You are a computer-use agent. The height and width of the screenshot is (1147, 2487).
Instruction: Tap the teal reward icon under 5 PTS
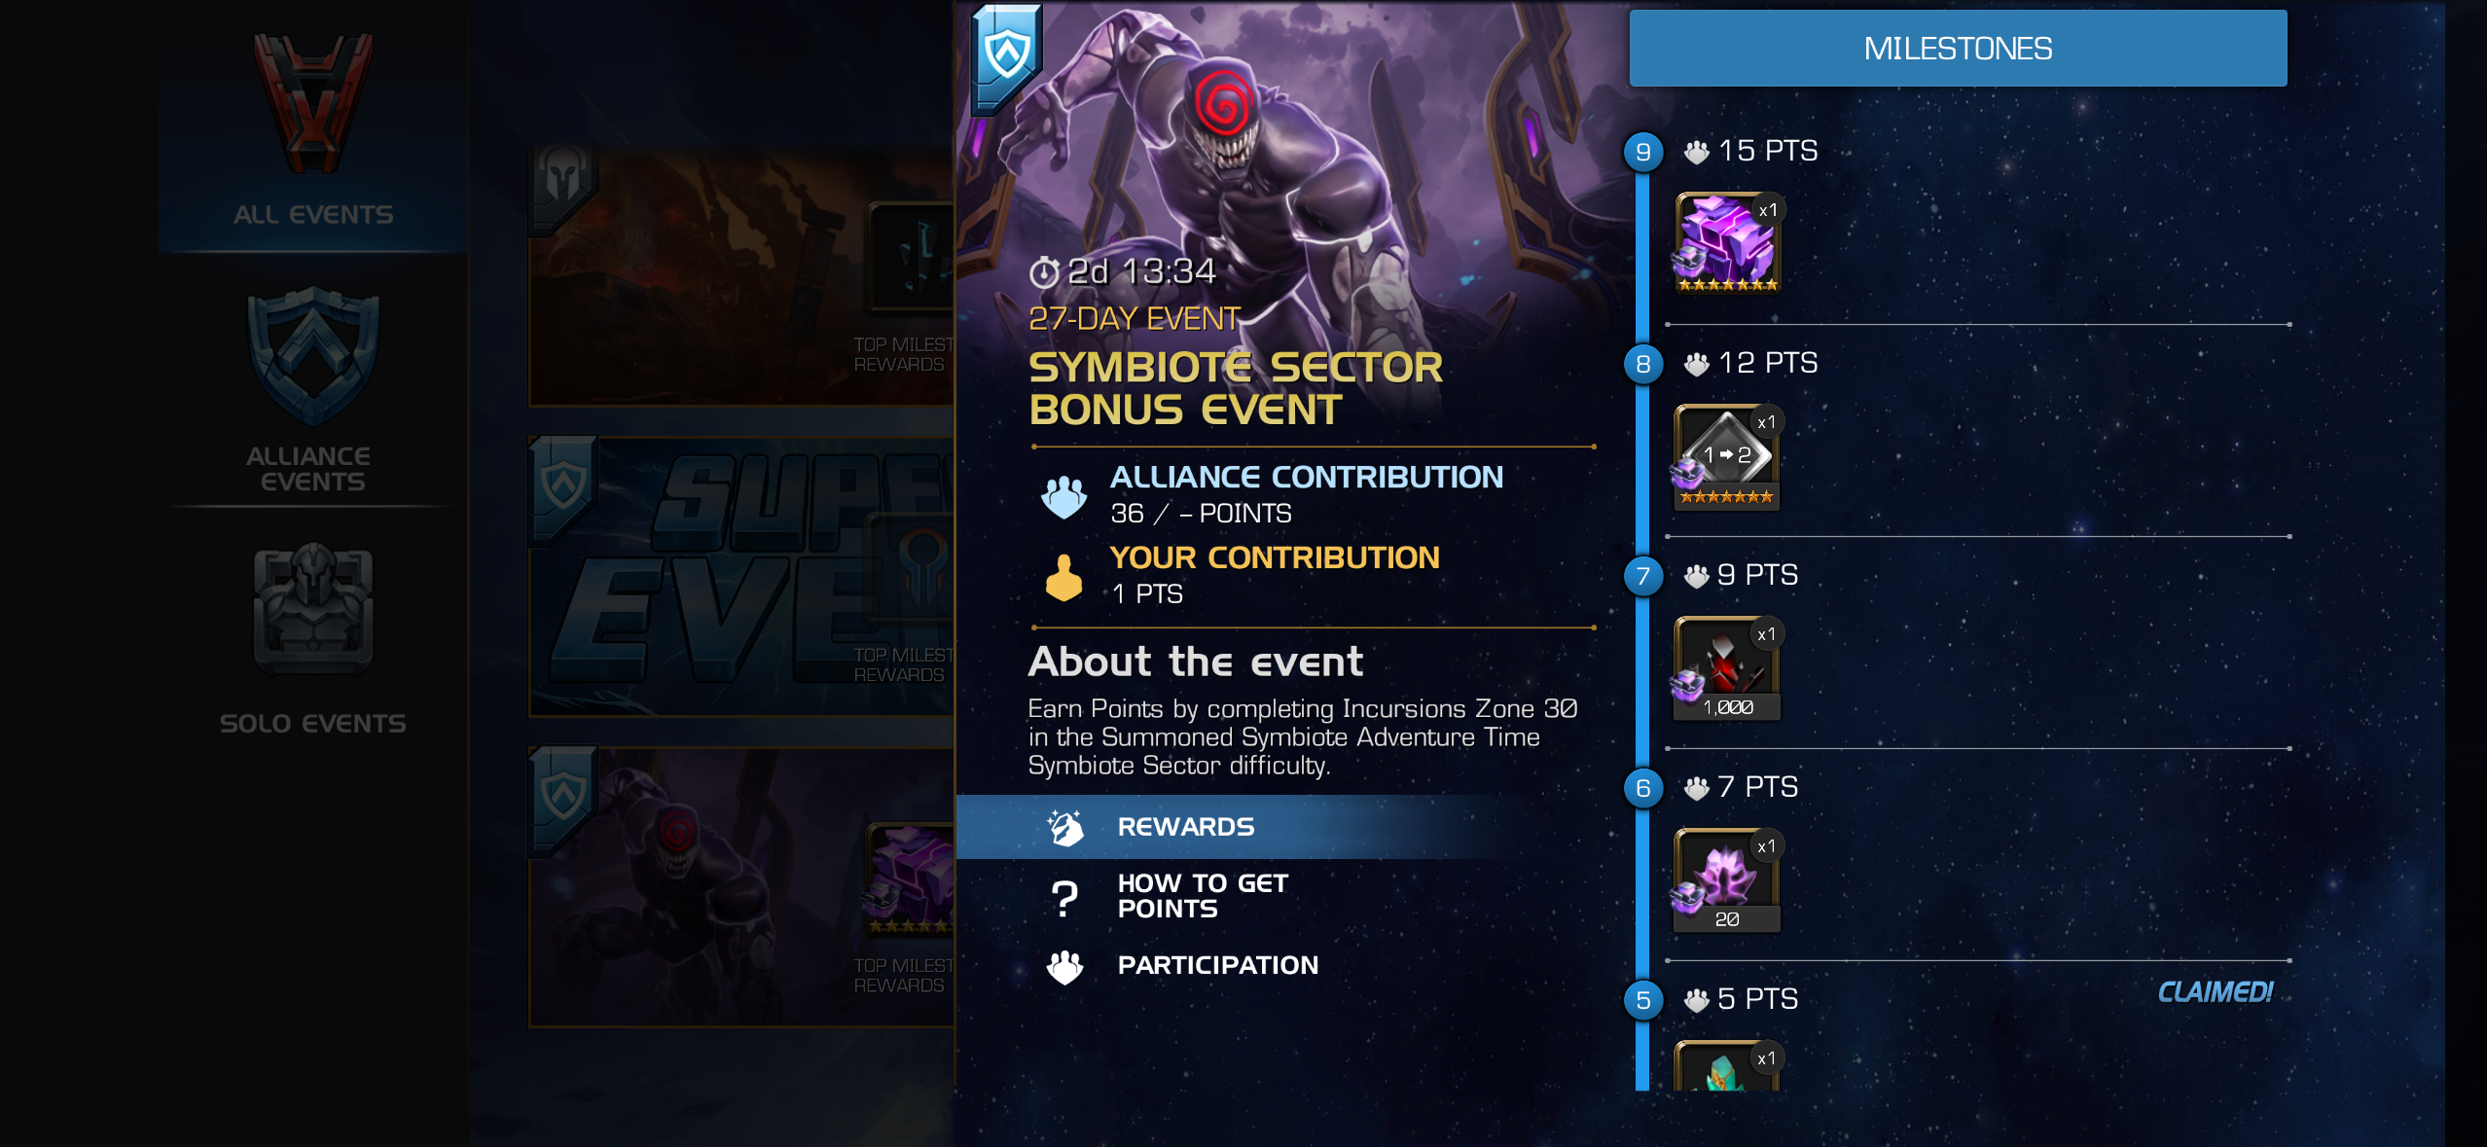pyautogui.click(x=1727, y=1065)
